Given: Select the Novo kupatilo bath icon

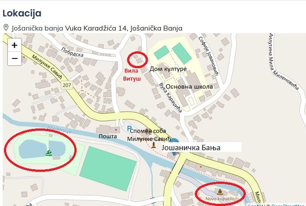Looking at the screenshot, I should coord(220,192).
